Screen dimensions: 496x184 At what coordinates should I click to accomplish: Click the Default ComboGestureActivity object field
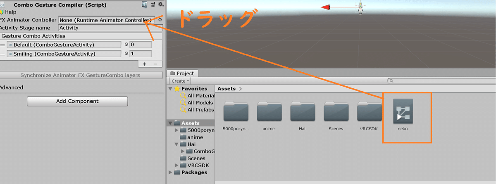point(64,45)
